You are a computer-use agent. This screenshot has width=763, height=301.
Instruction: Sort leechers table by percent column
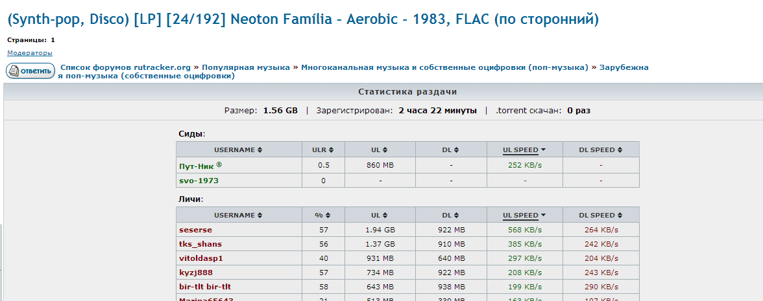tap(323, 215)
